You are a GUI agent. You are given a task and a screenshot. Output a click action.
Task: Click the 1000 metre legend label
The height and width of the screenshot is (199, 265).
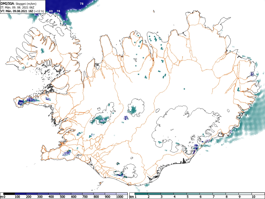point(120,197)
